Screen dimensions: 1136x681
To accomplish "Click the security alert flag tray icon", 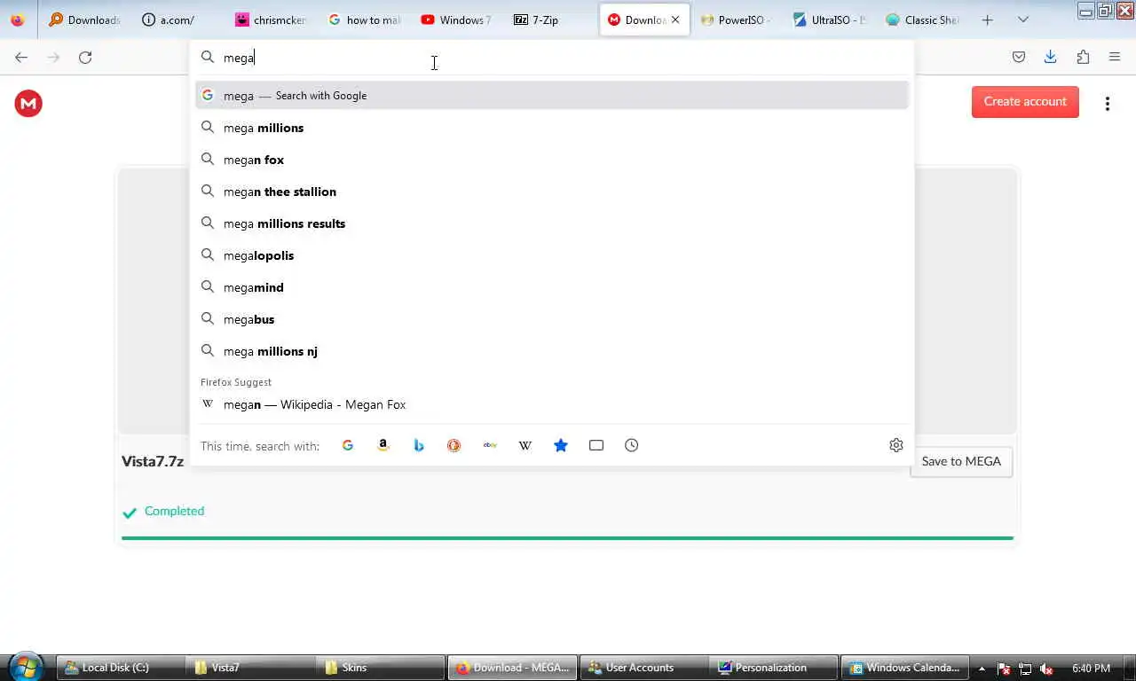I will (1004, 669).
